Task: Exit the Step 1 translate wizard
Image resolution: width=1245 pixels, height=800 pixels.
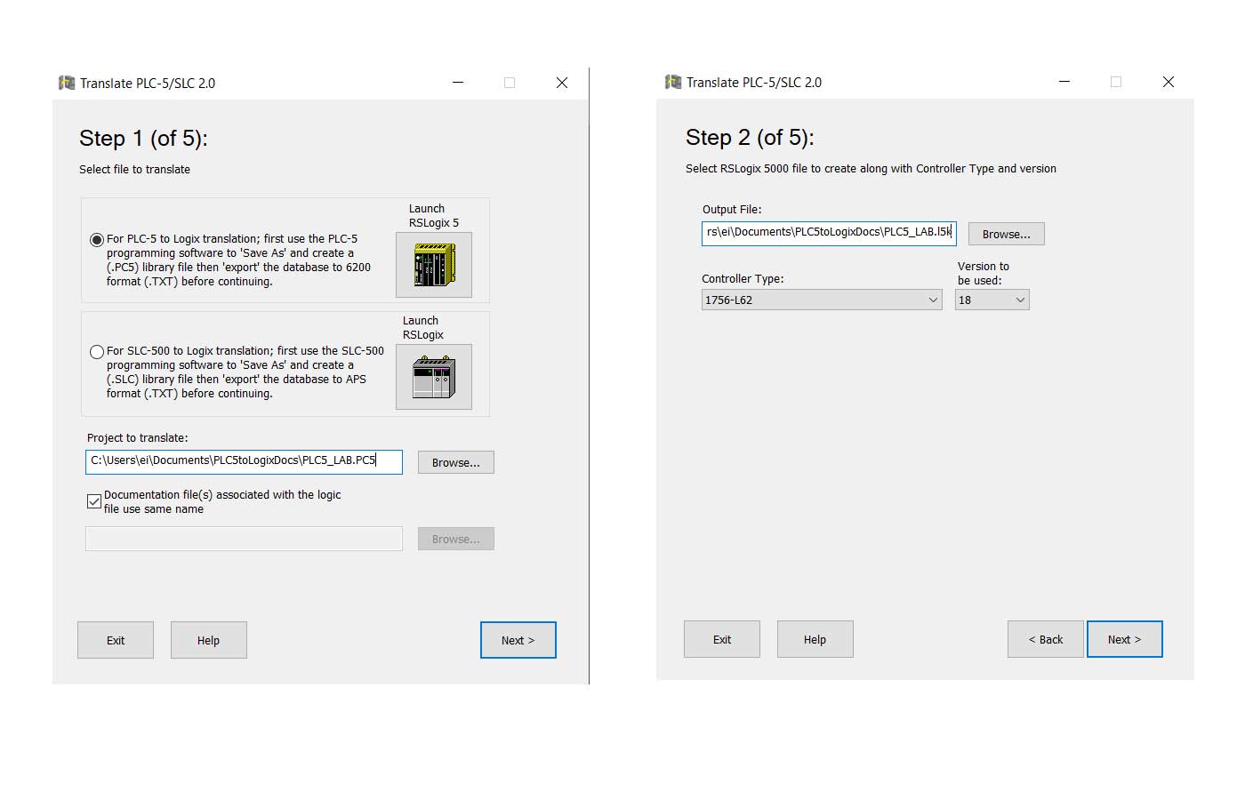Action: [116, 640]
